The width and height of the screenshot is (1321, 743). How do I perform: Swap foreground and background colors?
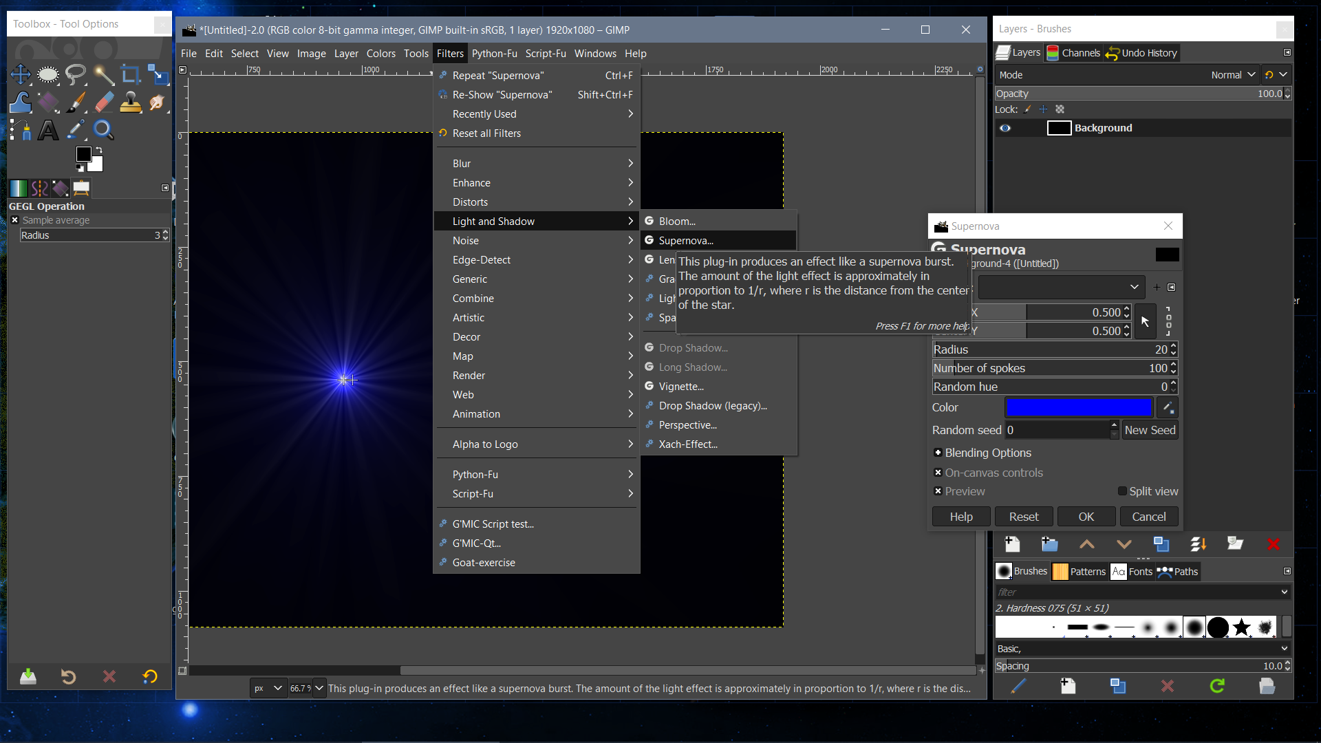point(99,149)
